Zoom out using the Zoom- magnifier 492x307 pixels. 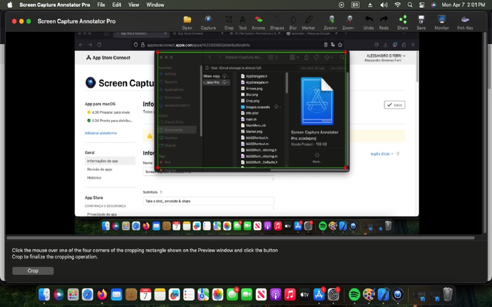tap(349, 23)
